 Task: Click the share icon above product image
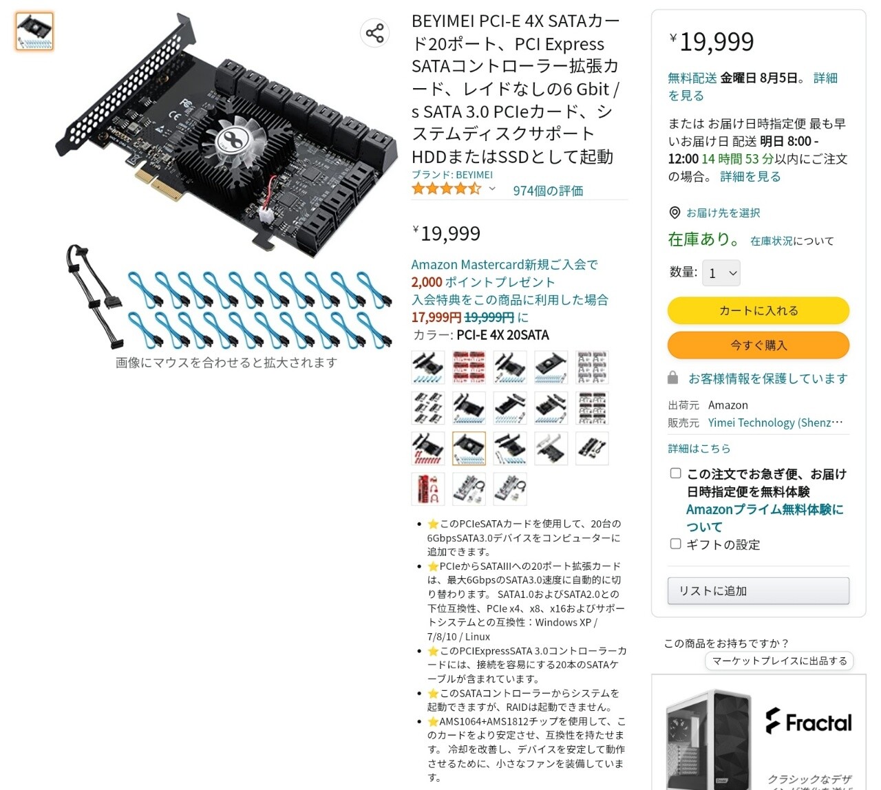coord(374,33)
